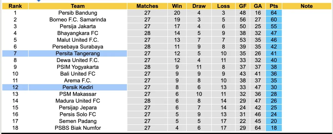
Task: Click the Malut United F.C. team name
Action: point(78,40)
